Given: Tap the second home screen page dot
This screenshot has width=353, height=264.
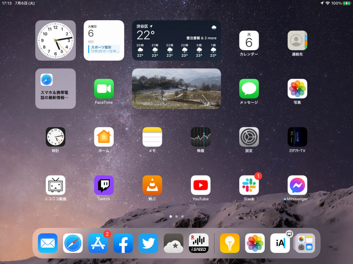Looking at the screenshot, I should tap(176, 216).
